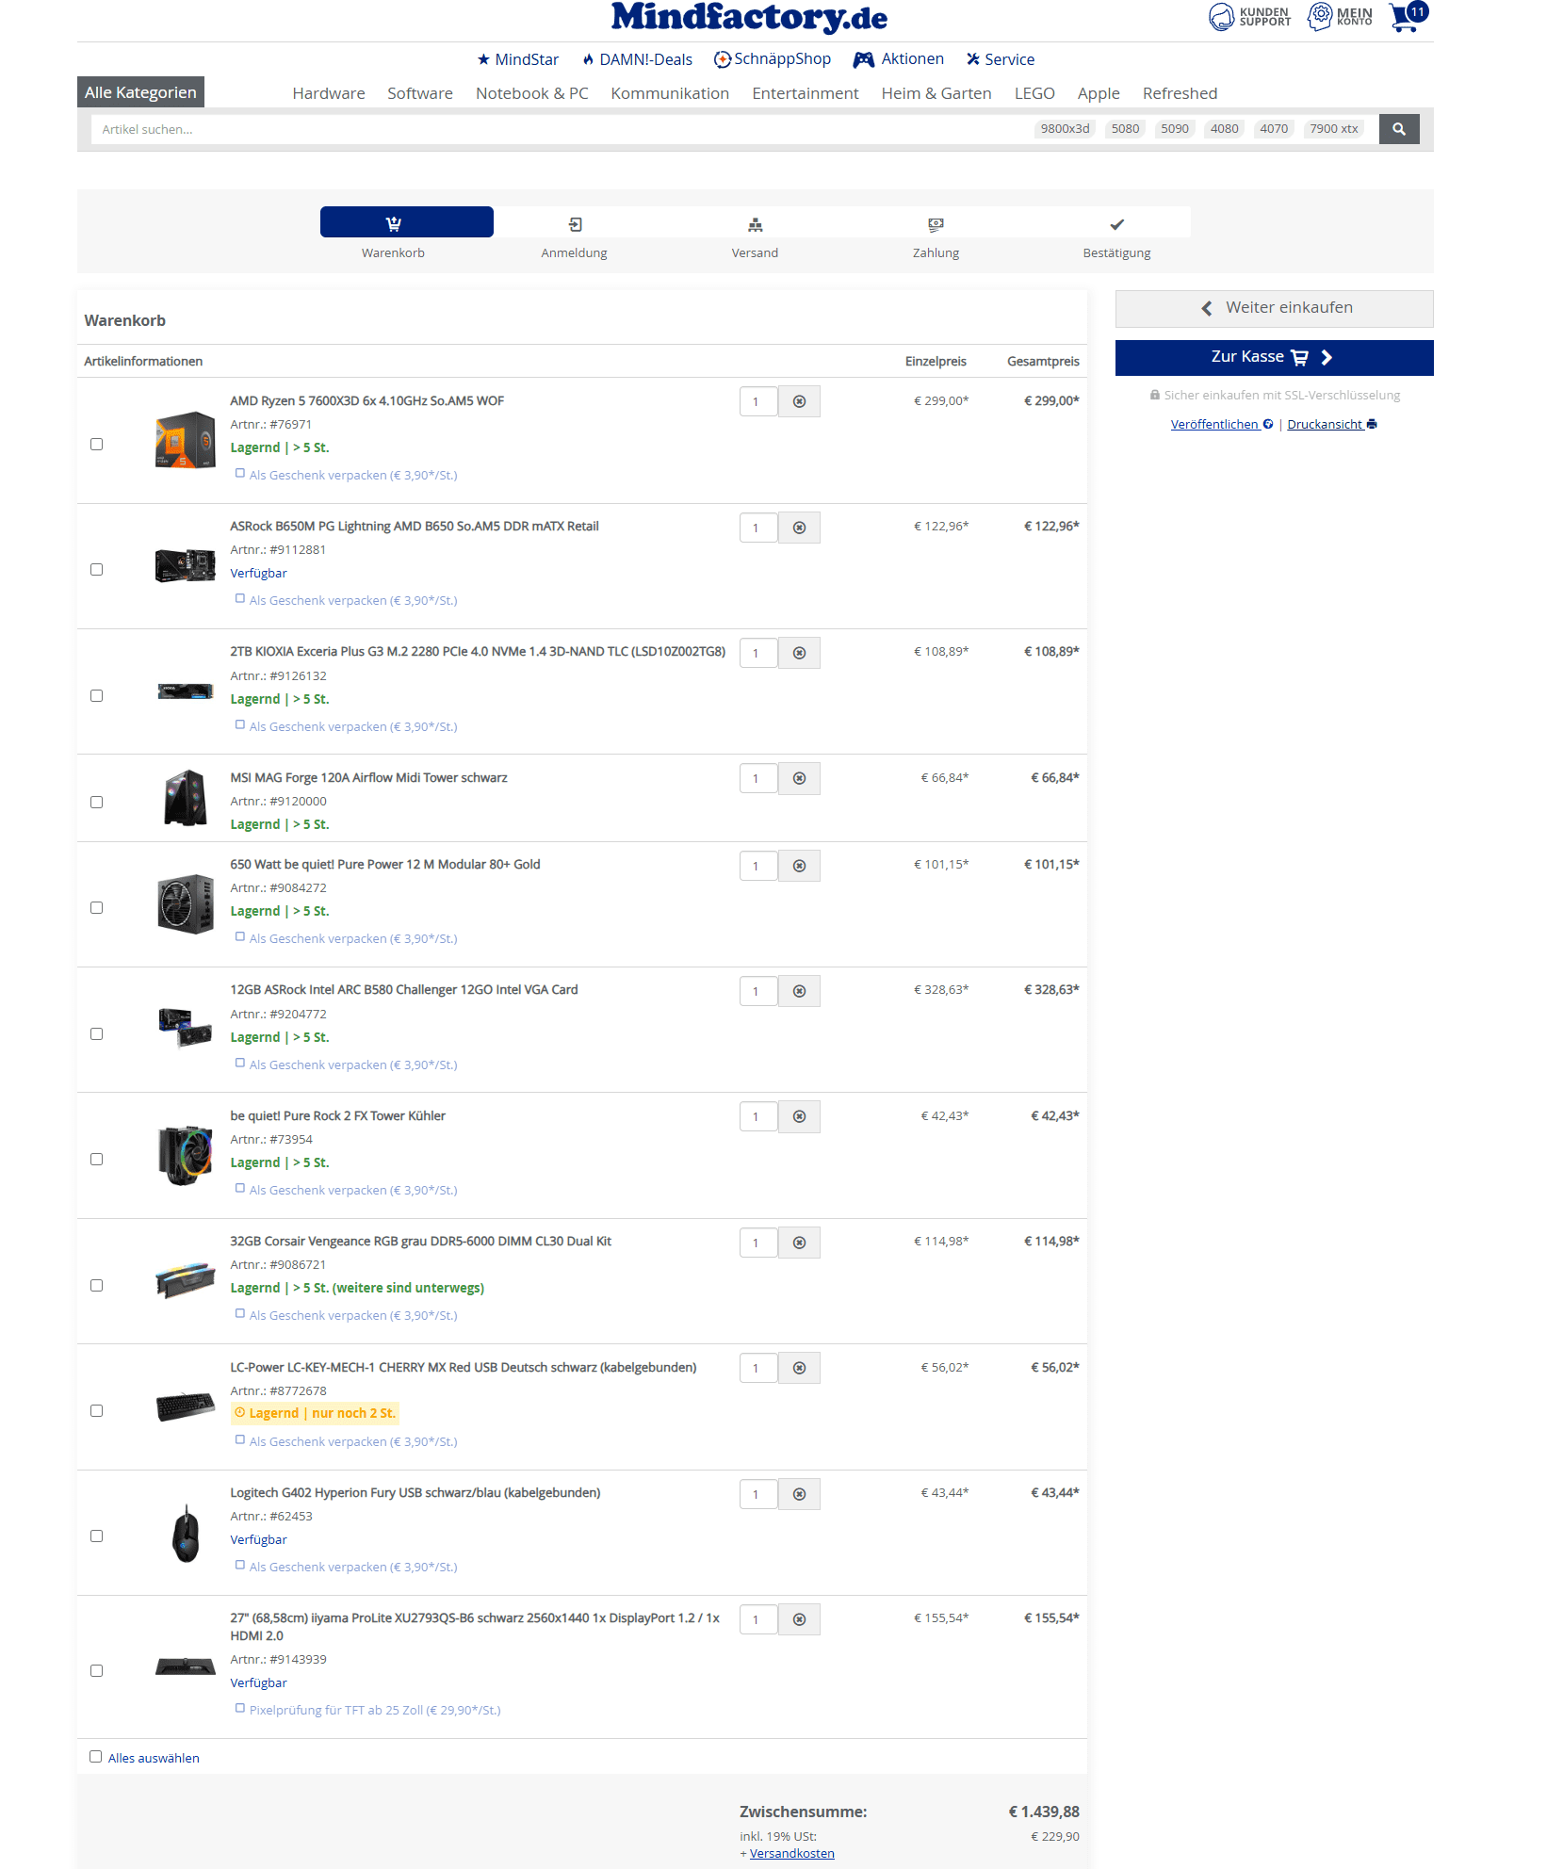Remove be quiet! Pure Power 12 M from cart
The width and height of the screenshot is (1563, 1869).
(x=799, y=866)
